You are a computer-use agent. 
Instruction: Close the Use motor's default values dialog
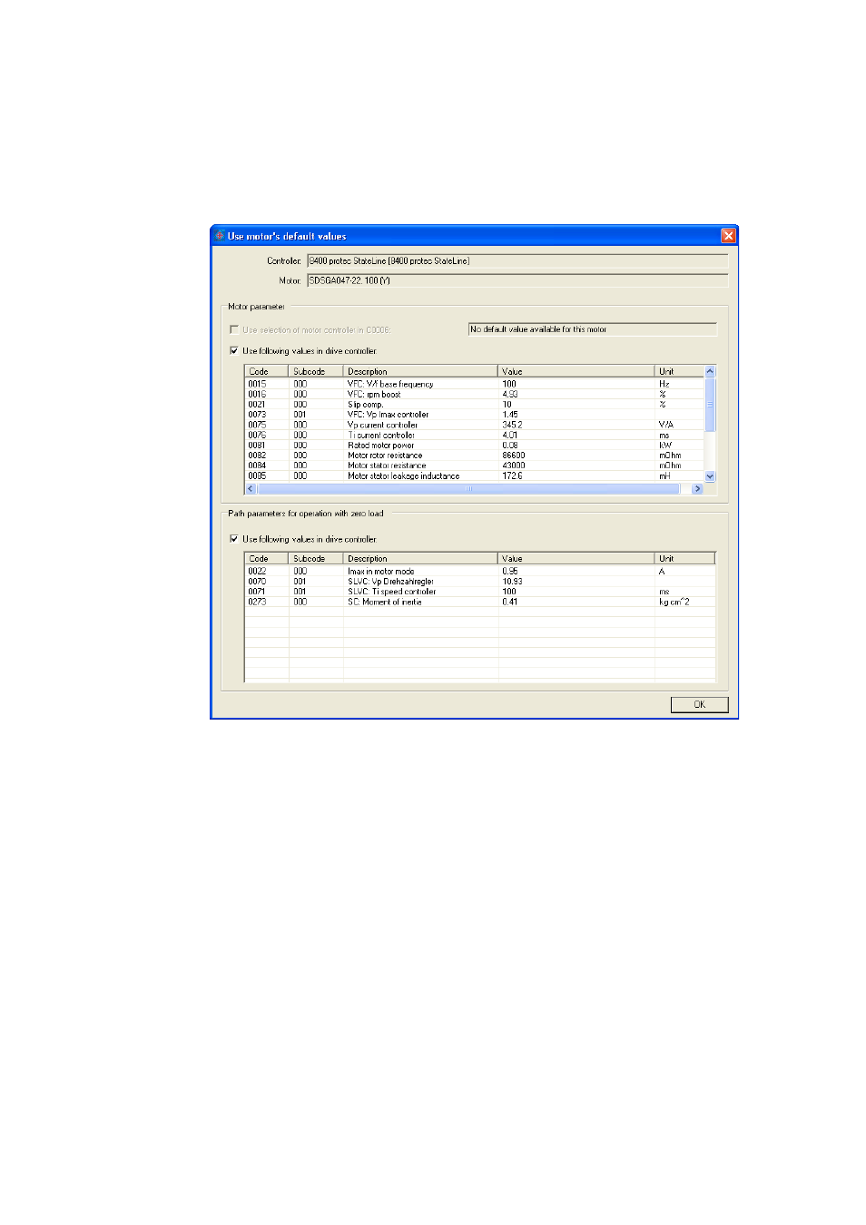pyautogui.click(x=728, y=236)
